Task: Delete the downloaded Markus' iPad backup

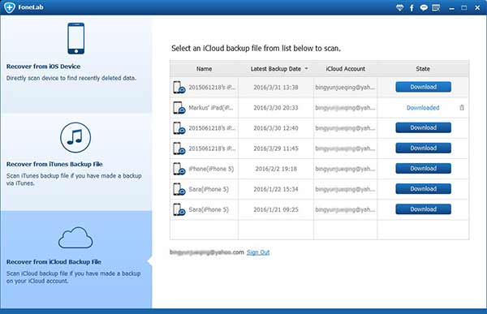Action: click(x=462, y=108)
